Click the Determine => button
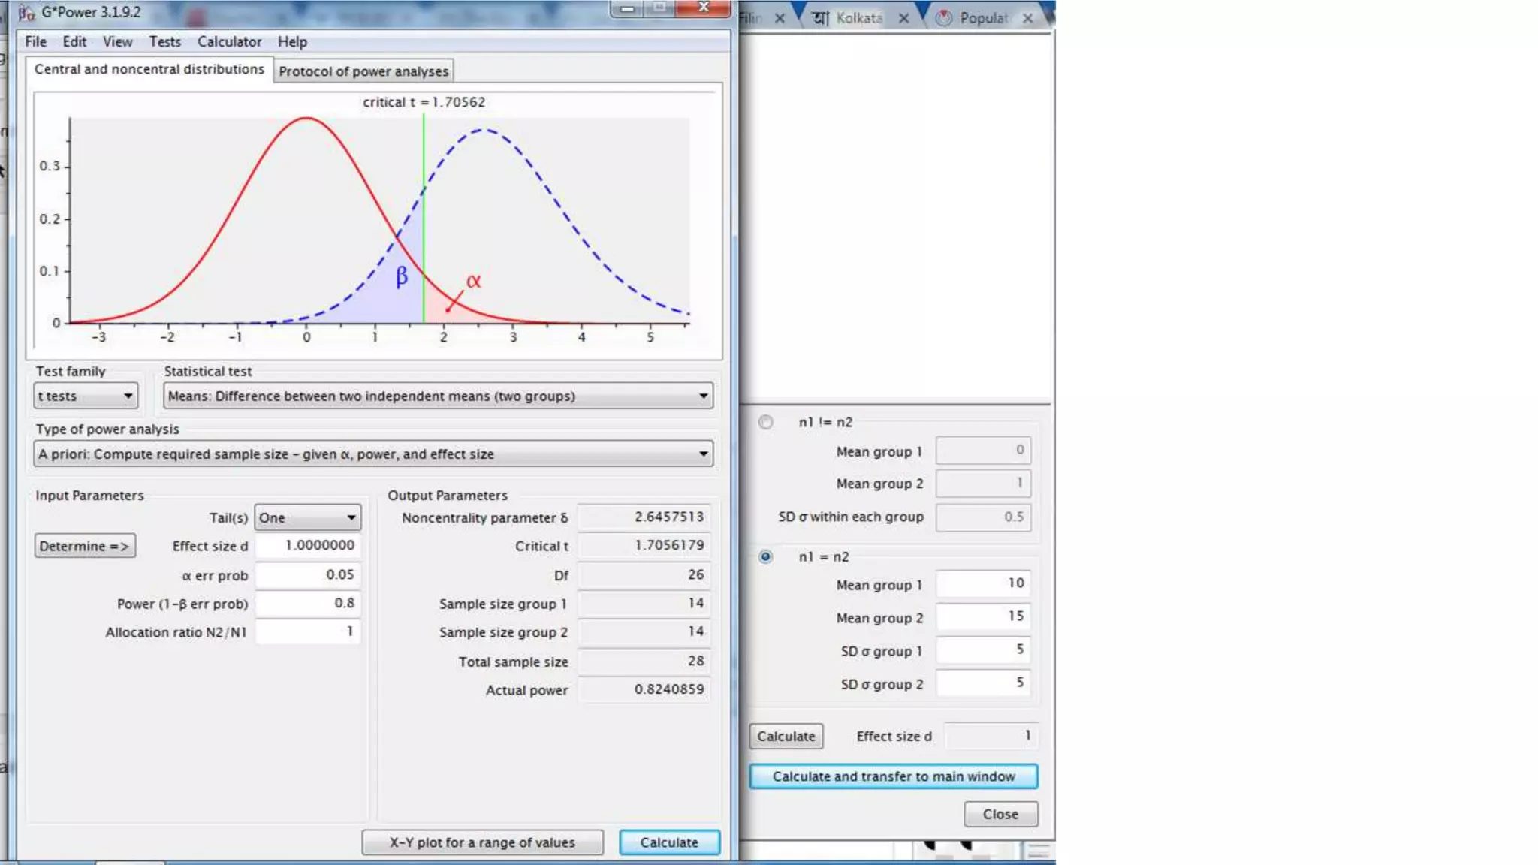 click(85, 546)
